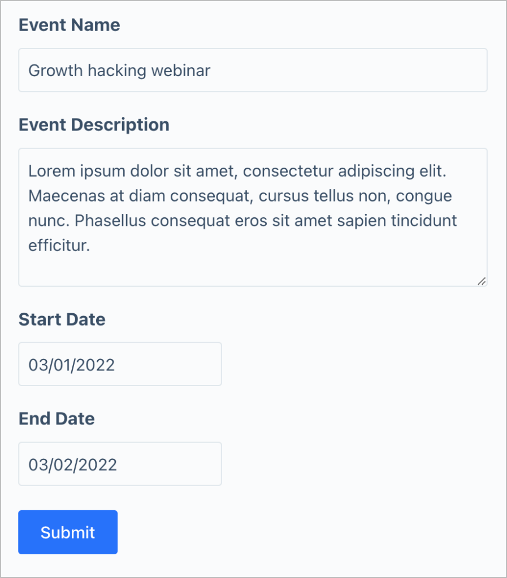Click "Lorem ipsum" in the description
The height and width of the screenshot is (578, 507).
coord(66,170)
